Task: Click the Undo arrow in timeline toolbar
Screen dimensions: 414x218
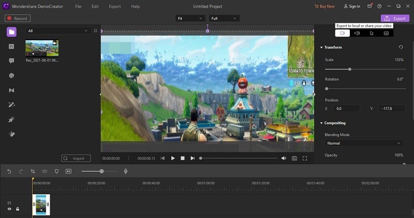Action: pyautogui.click(x=9, y=172)
